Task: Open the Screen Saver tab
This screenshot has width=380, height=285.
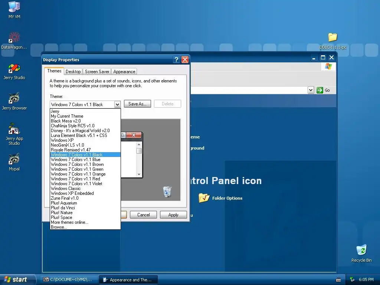Action: click(97, 72)
